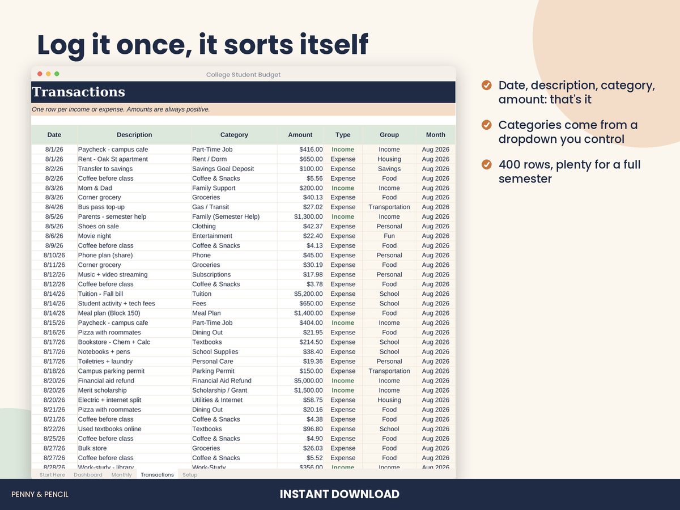680x510 pixels.
Task: Open the Start Here sheet tab
Action: pos(52,475)
